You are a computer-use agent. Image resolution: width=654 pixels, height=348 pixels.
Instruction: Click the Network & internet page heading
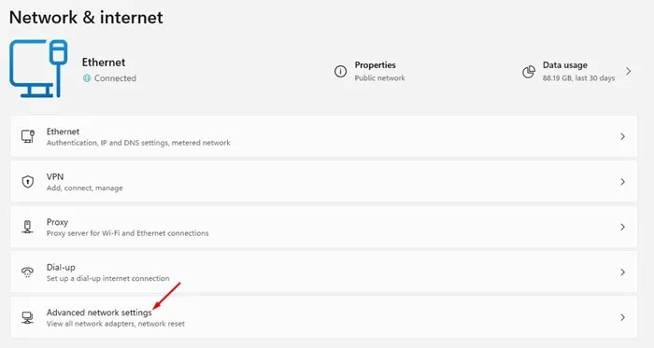[86, 18]
